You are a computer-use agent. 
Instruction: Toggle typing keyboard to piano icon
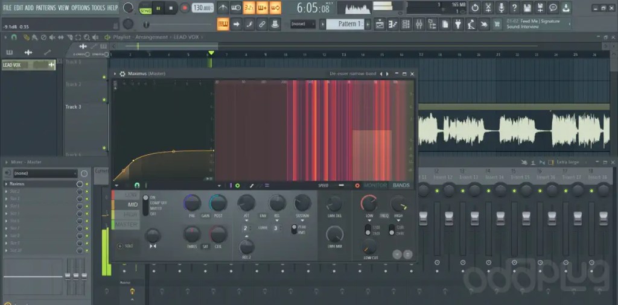click(x=223, y=24)
